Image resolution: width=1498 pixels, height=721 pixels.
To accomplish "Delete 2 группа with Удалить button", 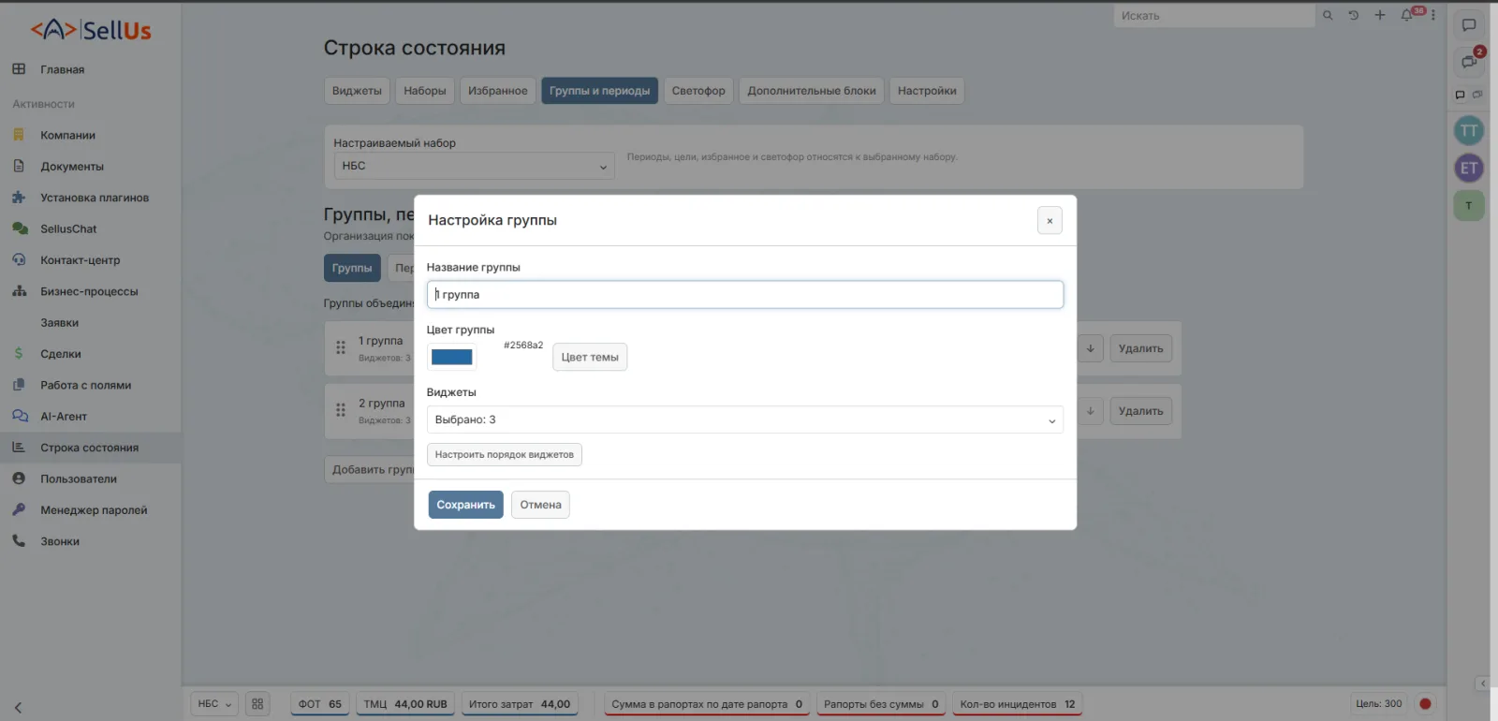I will click(x=1141, y=411).
